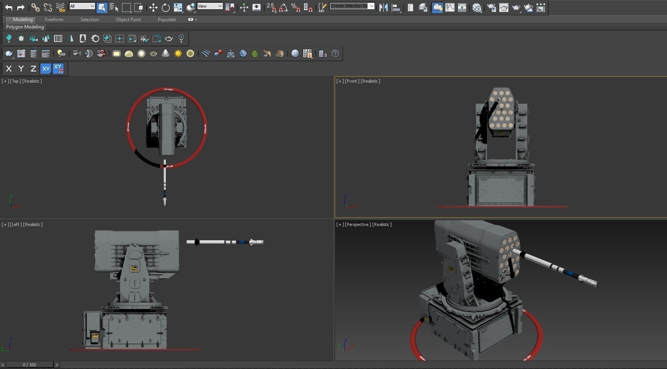The image size is (667, 369).
Task: Toggle the Scene Explorer icon
Action: click(x=410, y=7)
